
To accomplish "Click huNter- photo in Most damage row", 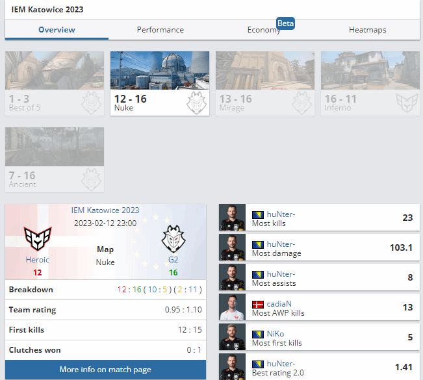I will pos(232,247).
